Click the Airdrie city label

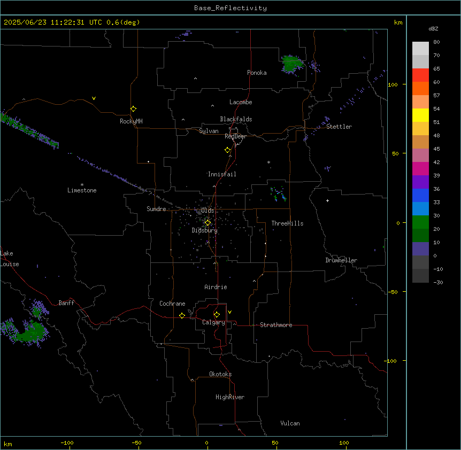[x=216, y=287]
